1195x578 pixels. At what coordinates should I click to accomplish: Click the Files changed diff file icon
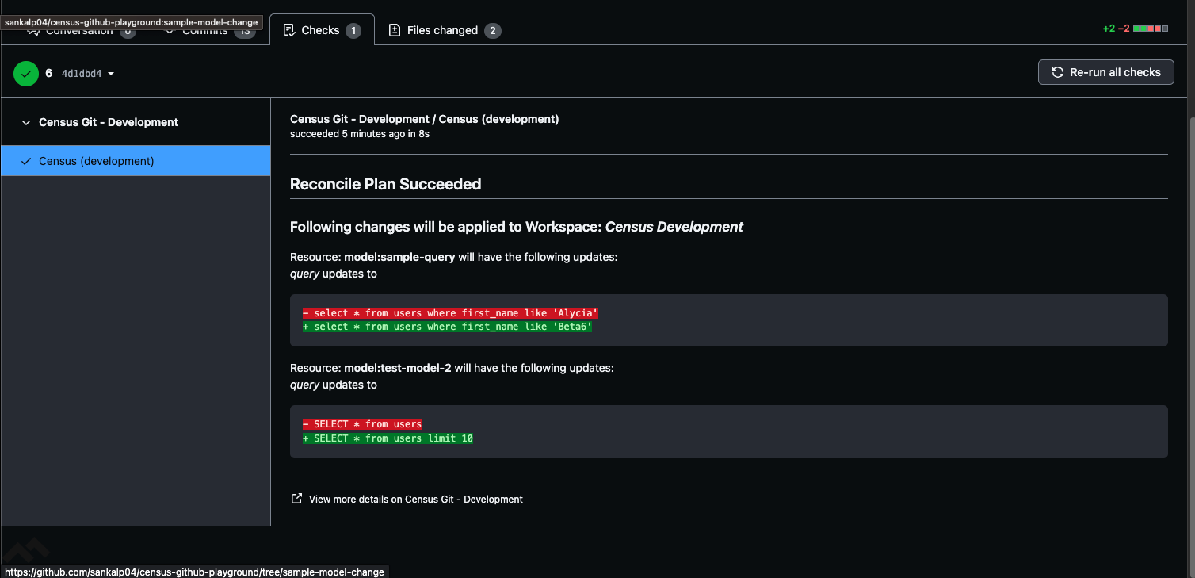[x=394, y=30]
